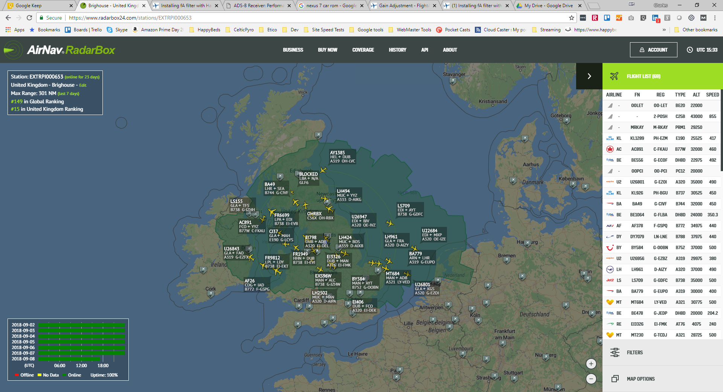
Task: Go back to the previous page
Action: click(x=8, y=18)
